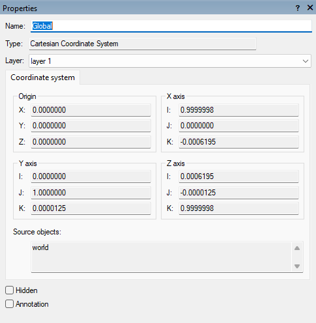
Task: Click the Type field Cartesian Coordinate System
Action: click(x=143, y=44)
